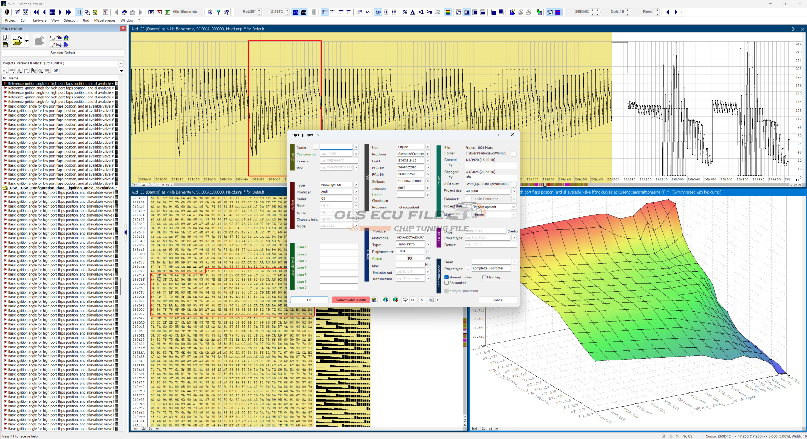The width and height of the screenshot is (807, 439).
Task: Click the Session: Default button
Action: point(63,53)
